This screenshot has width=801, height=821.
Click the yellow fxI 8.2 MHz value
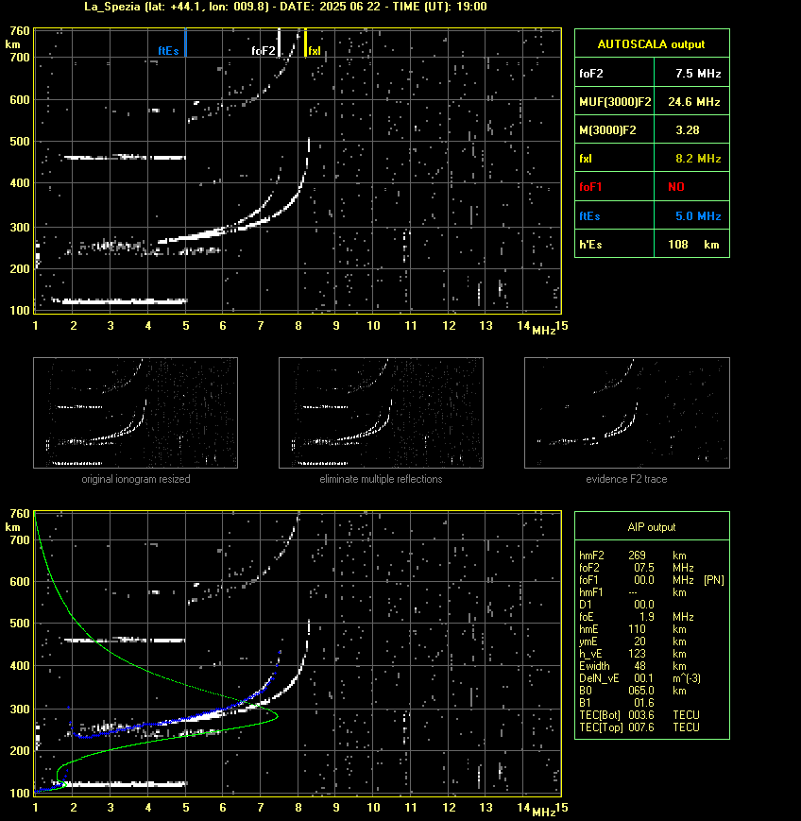click(x=698, y=158)
